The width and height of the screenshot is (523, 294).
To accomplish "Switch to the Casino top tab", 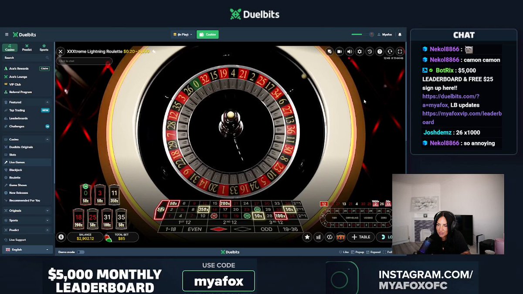I will [10, 47].
